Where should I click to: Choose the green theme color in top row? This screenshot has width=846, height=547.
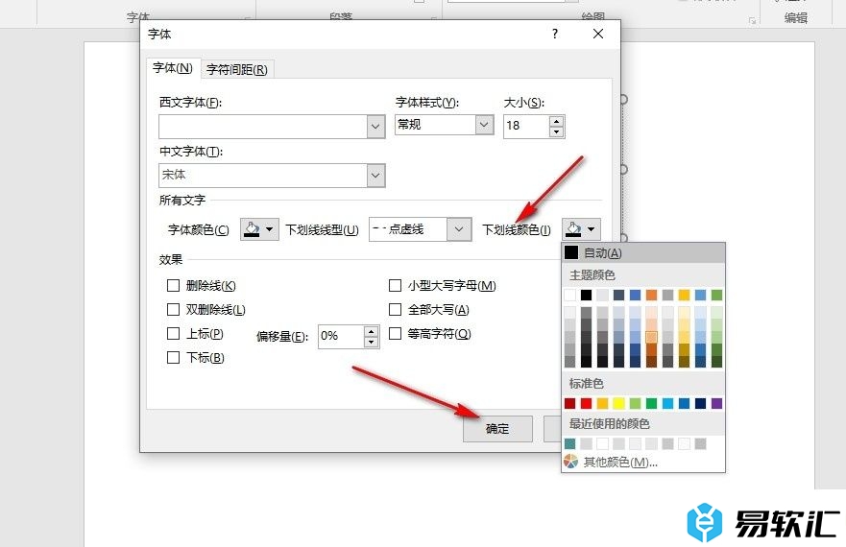click(716, 295)
